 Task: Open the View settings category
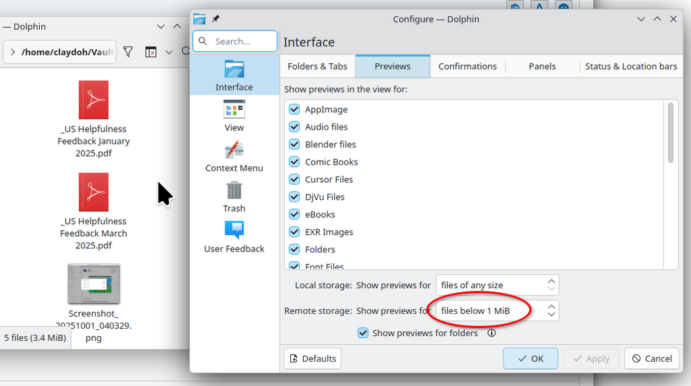(234, 115)
